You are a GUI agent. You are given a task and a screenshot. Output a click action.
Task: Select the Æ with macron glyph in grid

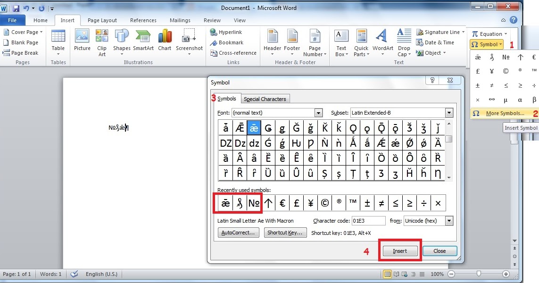click(x=240, y=128)
